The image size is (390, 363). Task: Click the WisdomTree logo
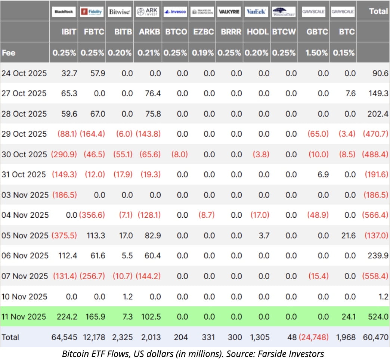point(284,12)
